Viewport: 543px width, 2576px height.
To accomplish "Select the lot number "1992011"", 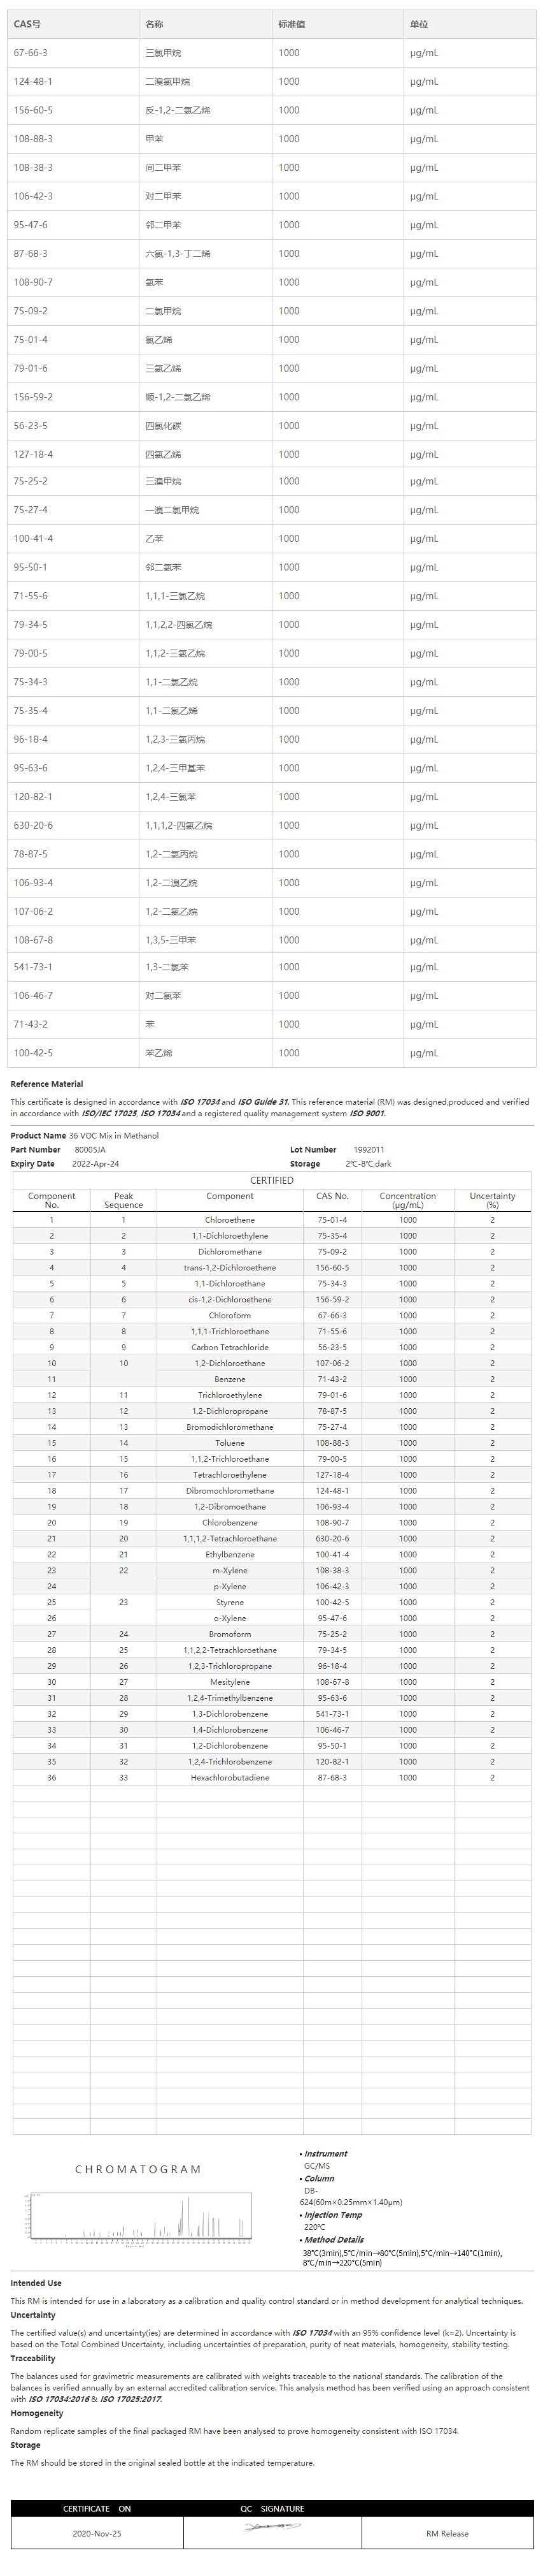I will pyautogui.click(x=369, y=1150).
